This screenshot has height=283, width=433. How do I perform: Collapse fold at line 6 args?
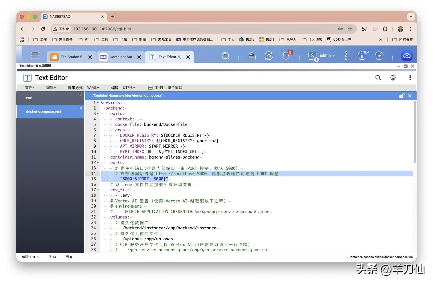point(98,130)
